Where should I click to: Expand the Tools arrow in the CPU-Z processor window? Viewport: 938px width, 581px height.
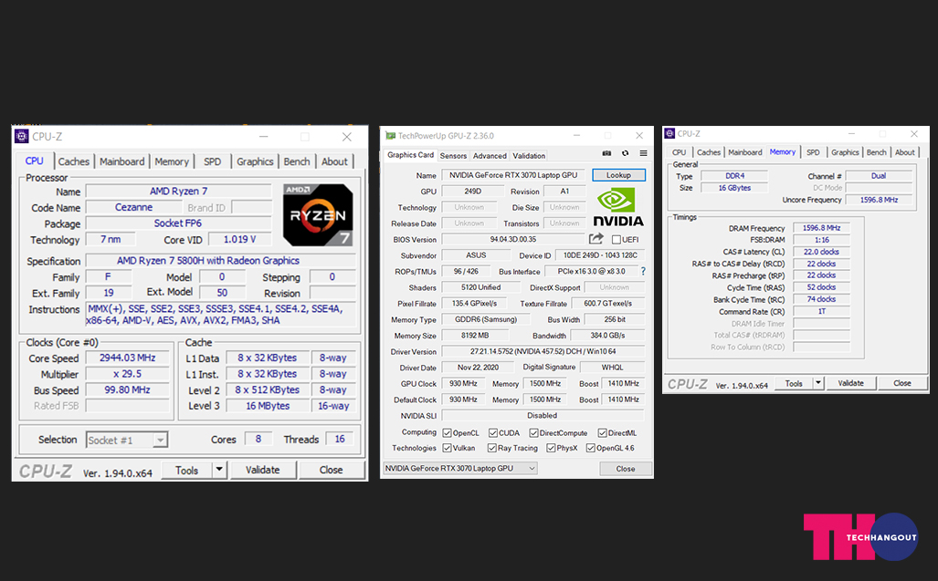[219, 470]
